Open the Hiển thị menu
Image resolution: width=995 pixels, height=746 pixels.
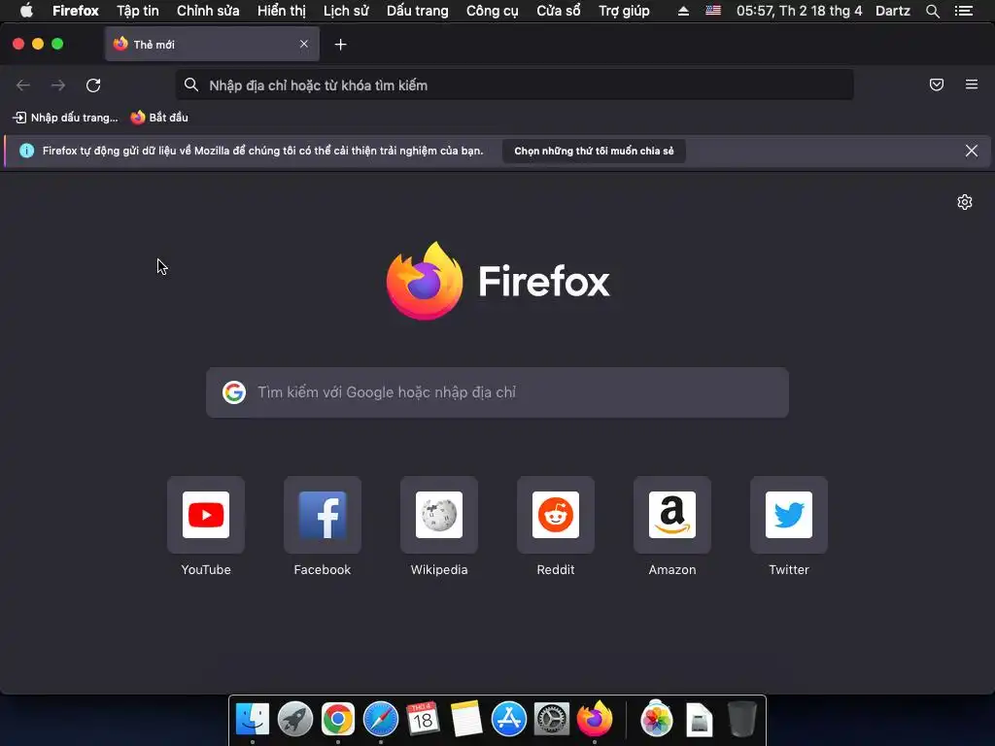(x=281, y=11)
